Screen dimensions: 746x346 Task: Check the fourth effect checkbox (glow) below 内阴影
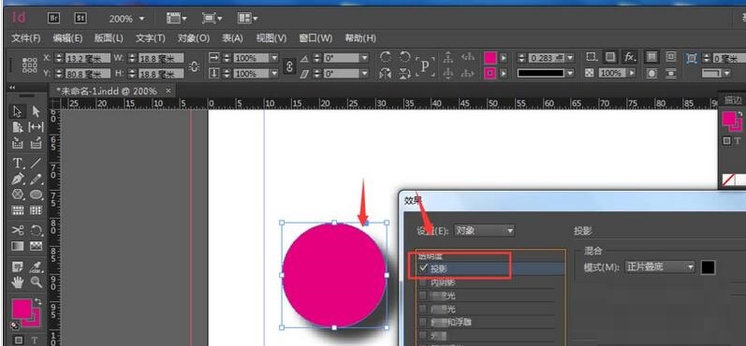point(423,309)
